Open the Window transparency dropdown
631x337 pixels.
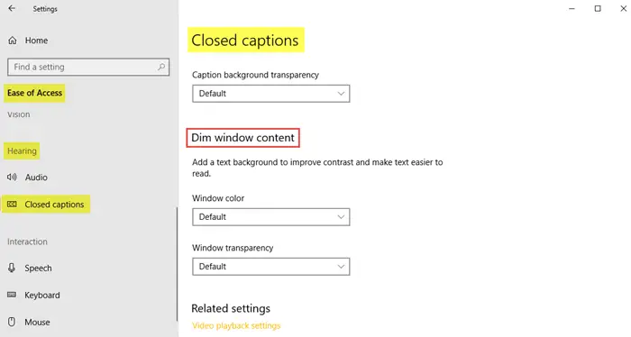pos(270,266)
